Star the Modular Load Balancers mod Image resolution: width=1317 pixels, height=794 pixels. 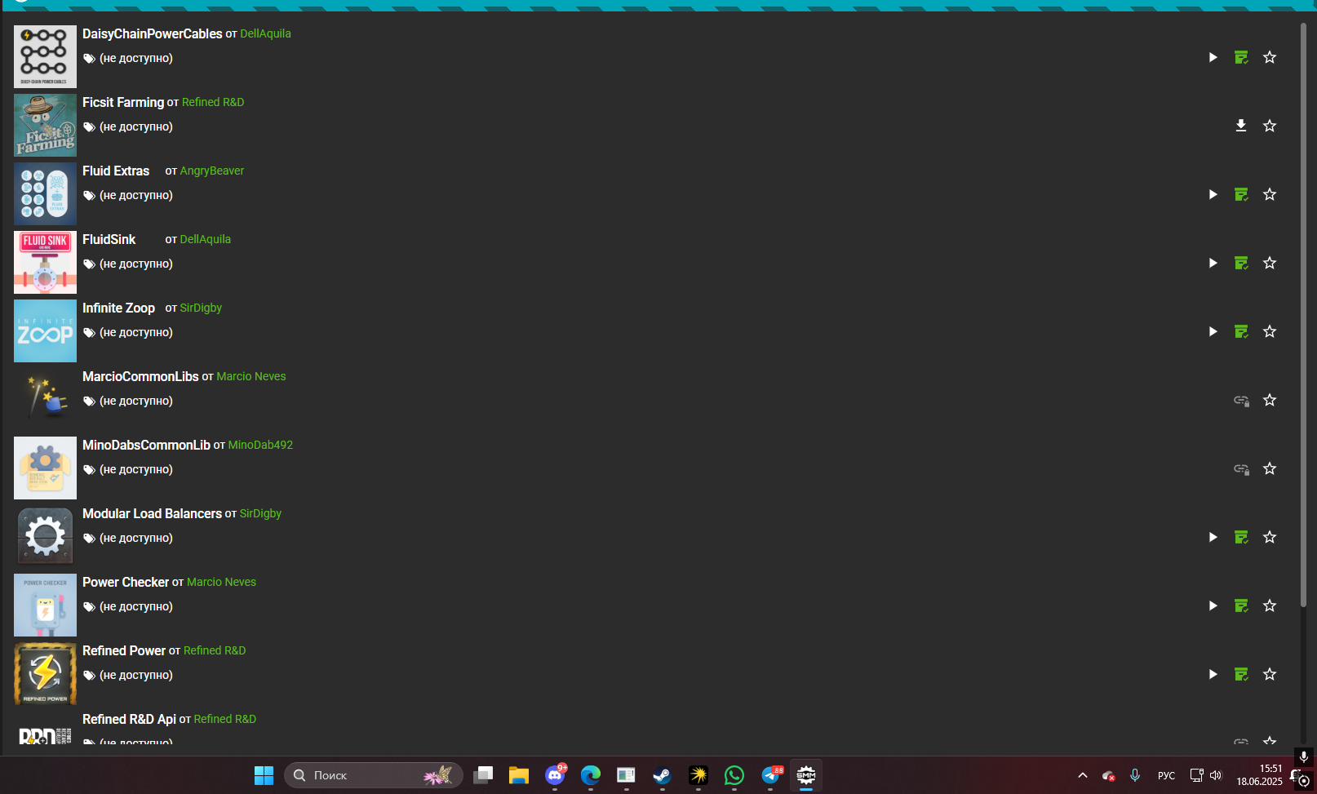pyautogui.click(x=1270, y=537)
